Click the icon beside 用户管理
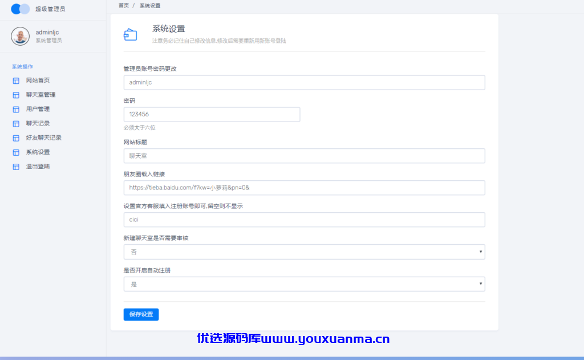 point(16,109)
